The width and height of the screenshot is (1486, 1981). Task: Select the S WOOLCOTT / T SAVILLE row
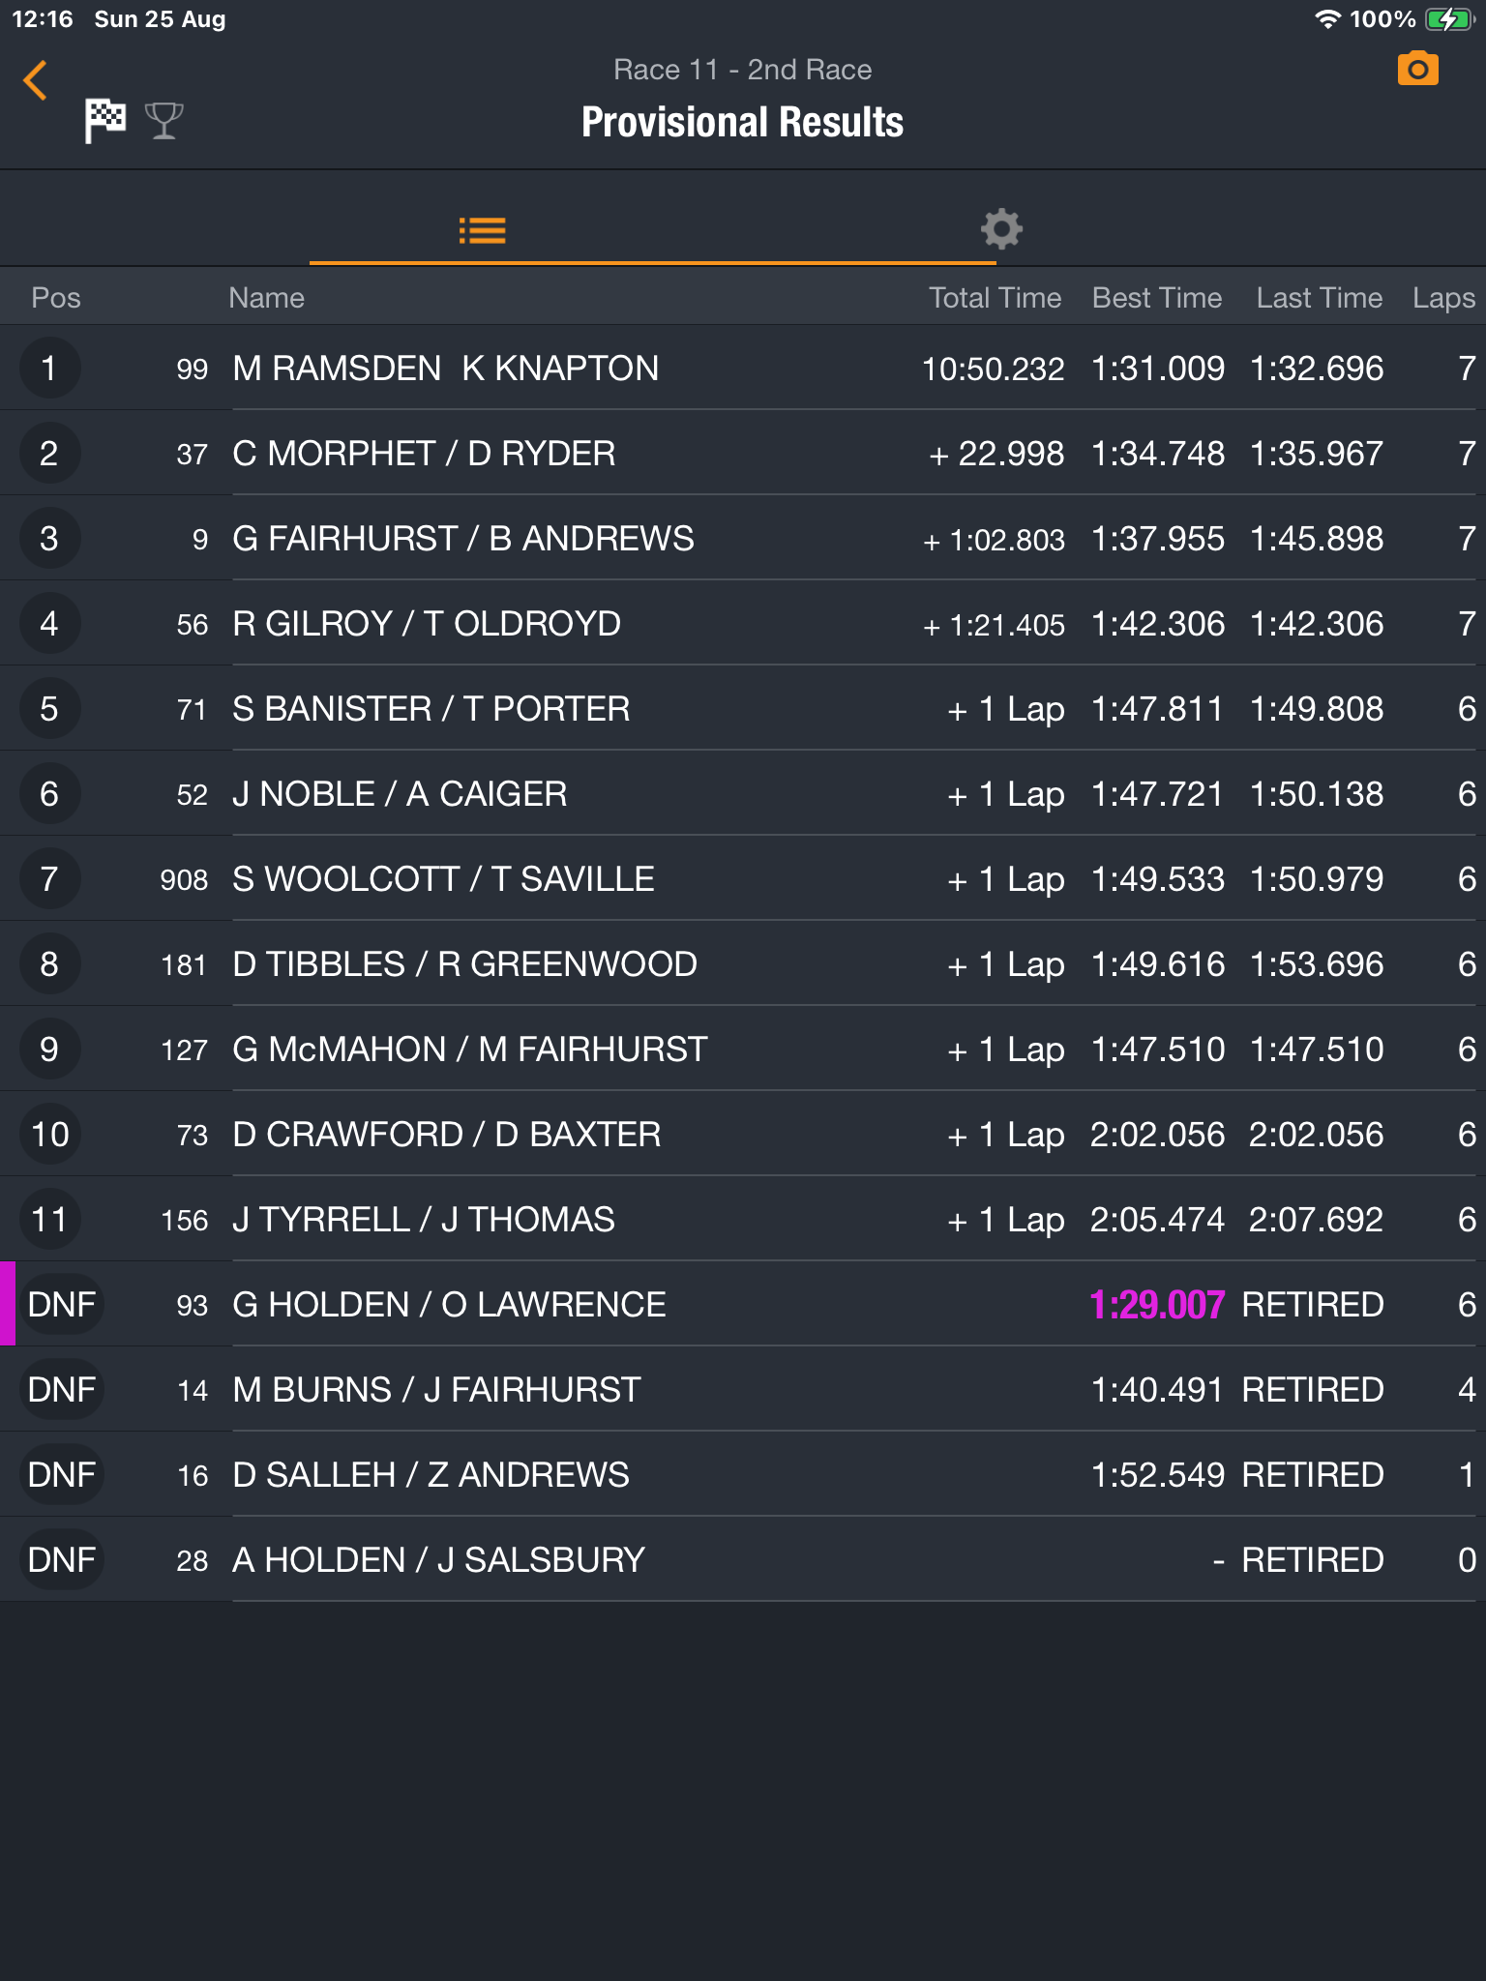click(743, 878)
